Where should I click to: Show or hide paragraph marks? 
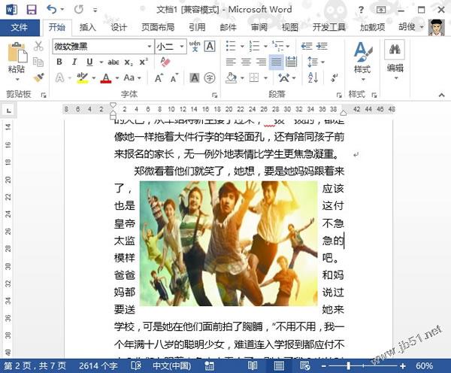[334, 77]
